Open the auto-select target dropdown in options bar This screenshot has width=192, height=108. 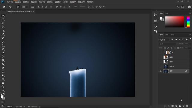coord(25,7)
